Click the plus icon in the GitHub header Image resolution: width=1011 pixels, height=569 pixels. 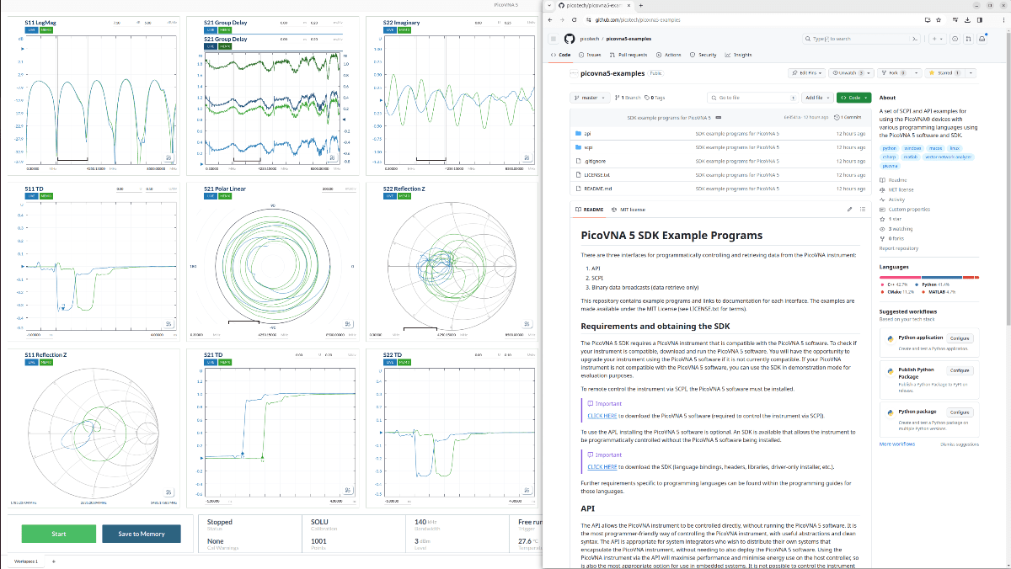[x=935, y=39]
